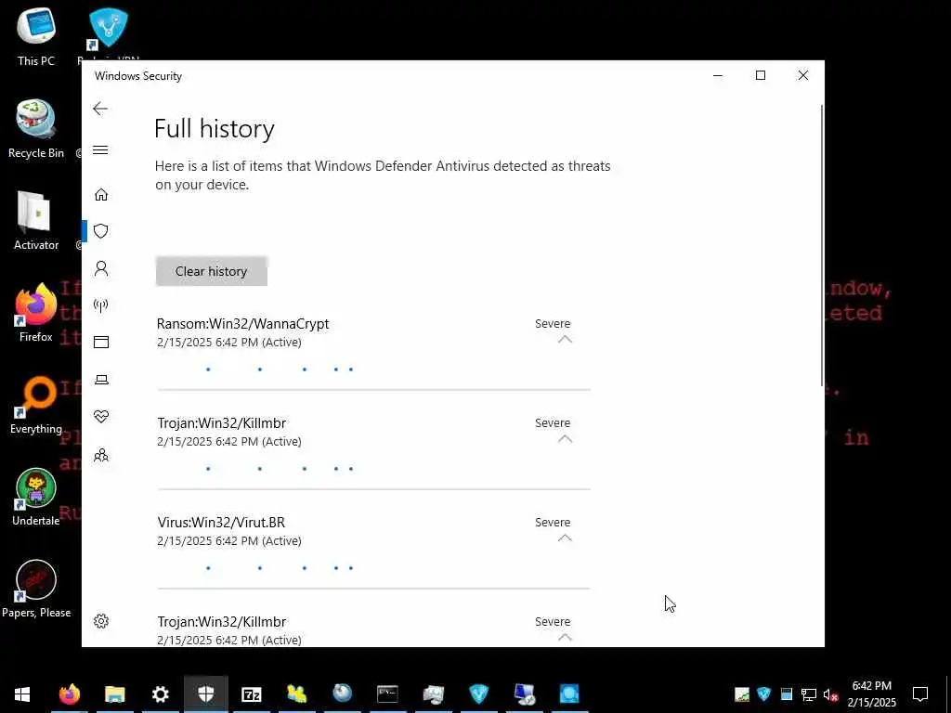Open Windows Security settings gear

(100, 621)
